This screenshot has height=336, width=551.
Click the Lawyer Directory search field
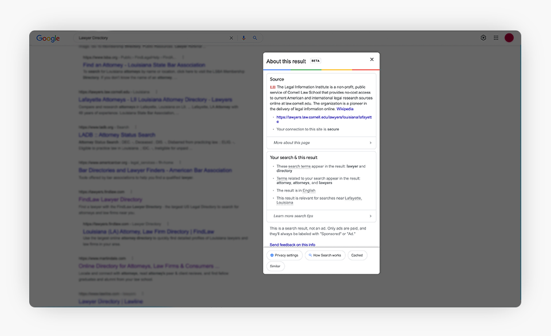pos(149,38)
